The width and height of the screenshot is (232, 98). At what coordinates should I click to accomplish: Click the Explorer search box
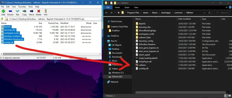pos(222,13)
